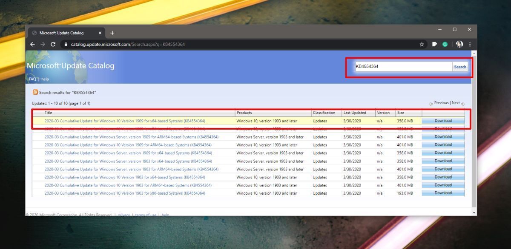Click the KB4554364 search input field
Viewport: 511px width, 249px height.
tap(402, 67)
